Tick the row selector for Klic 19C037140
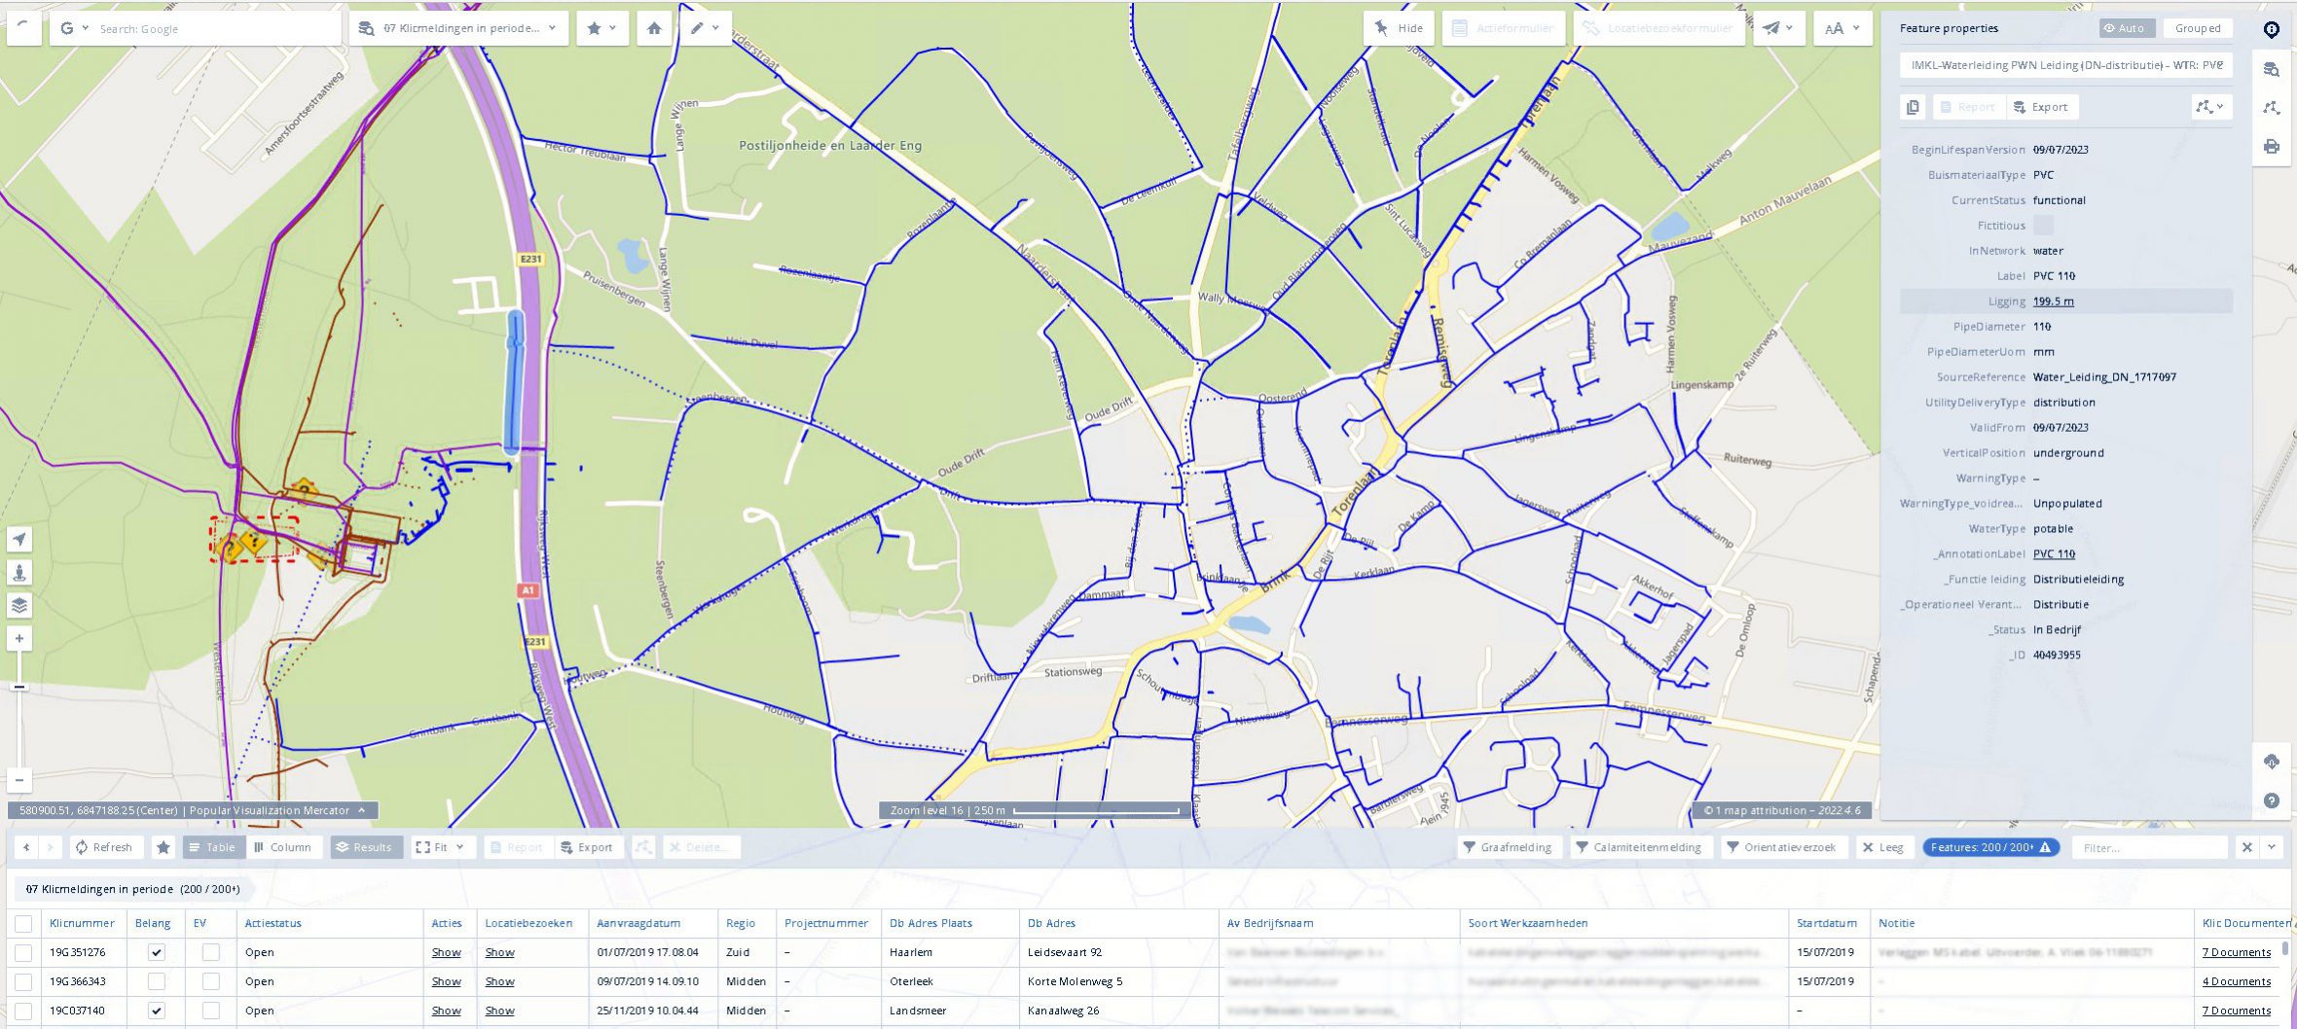Image resolution: width=2297 pixels, height=1029 pixels. tap(23, 1011)
